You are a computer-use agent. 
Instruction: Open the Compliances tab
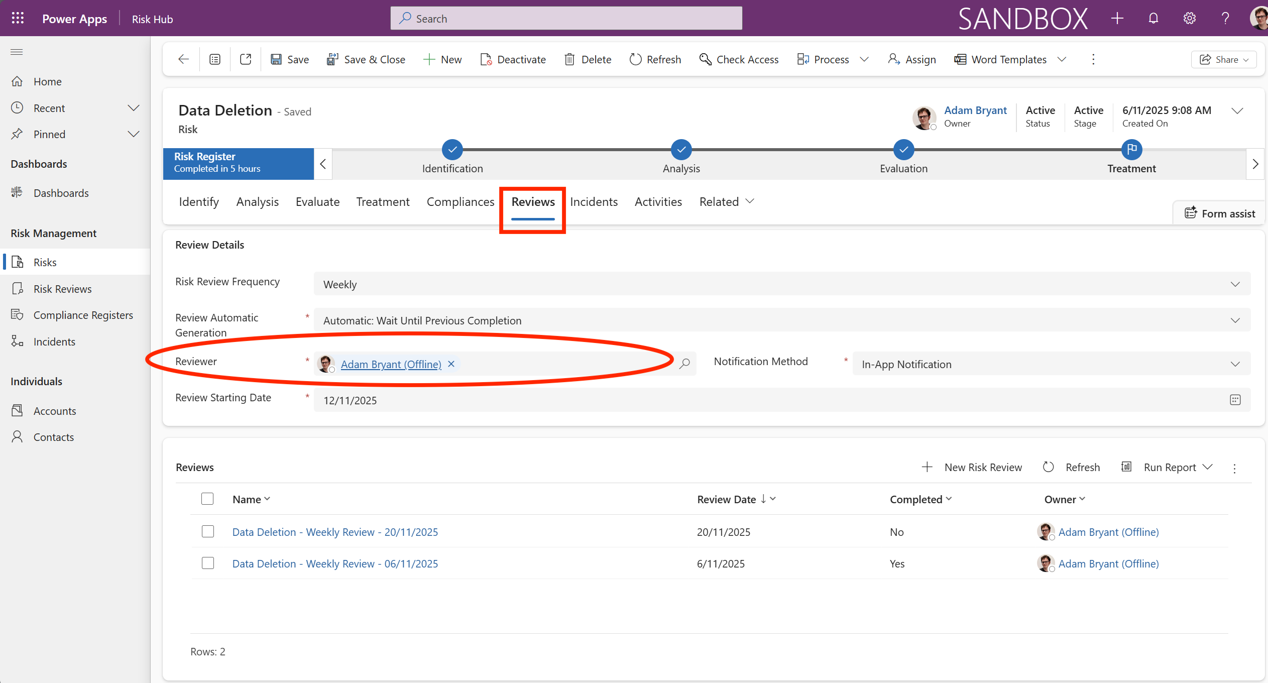(x=460, y=201)
